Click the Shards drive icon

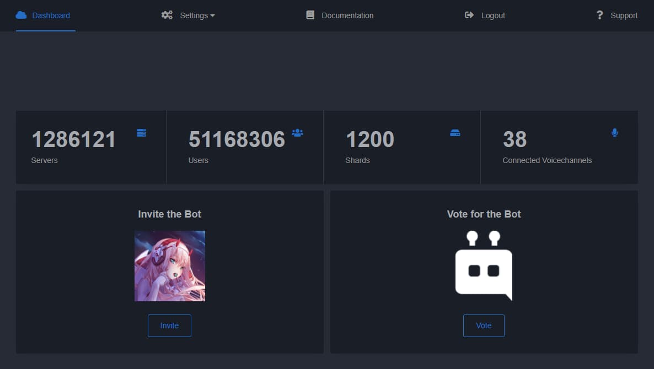(x=455, y=133)
